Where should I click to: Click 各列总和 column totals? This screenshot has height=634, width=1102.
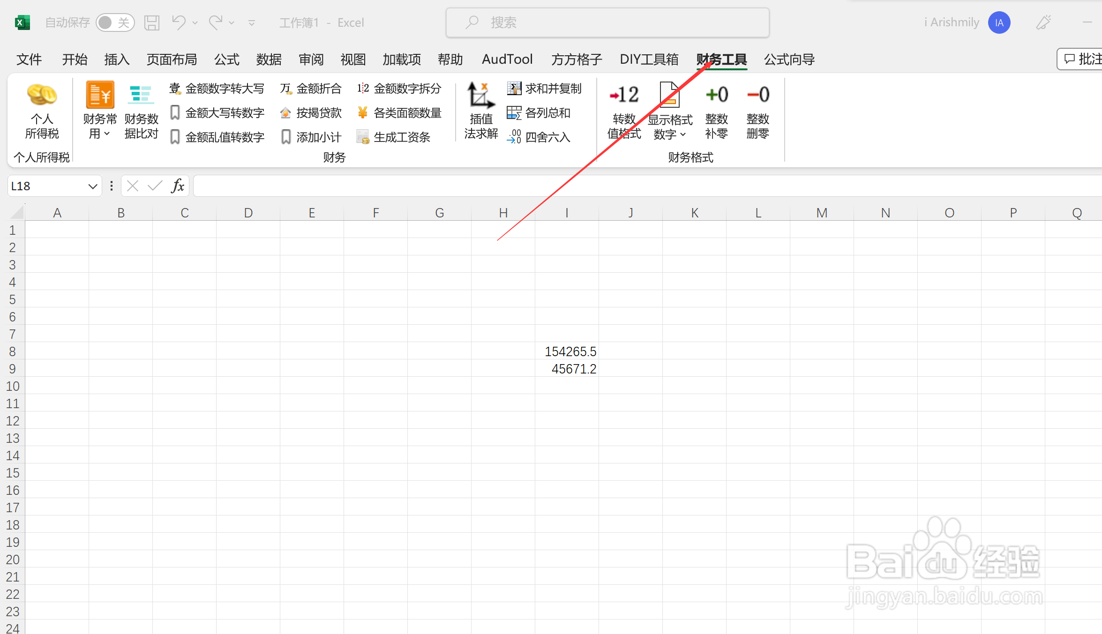tap(539, 113)
